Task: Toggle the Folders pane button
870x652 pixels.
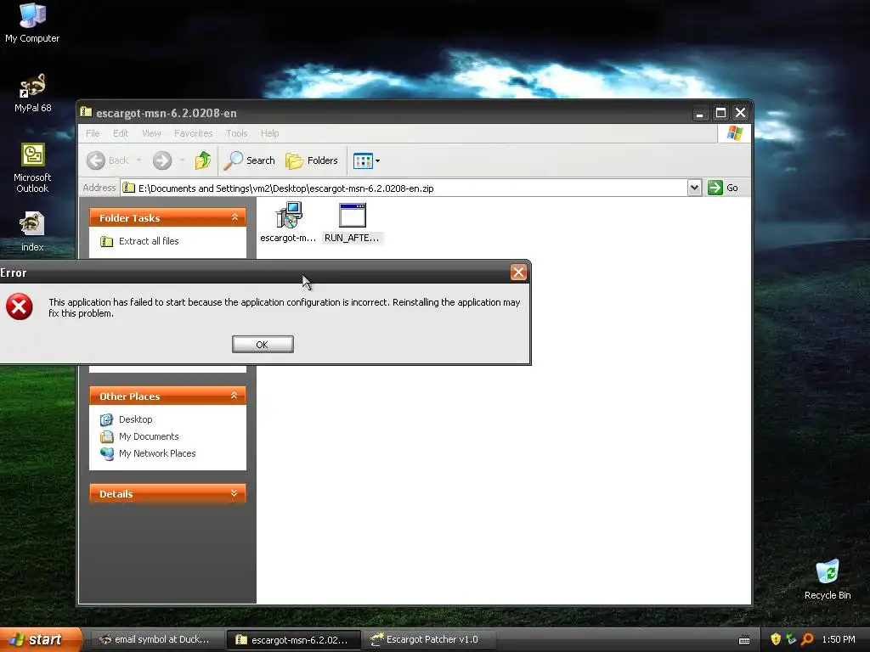Action: click(x=311, y=160)
